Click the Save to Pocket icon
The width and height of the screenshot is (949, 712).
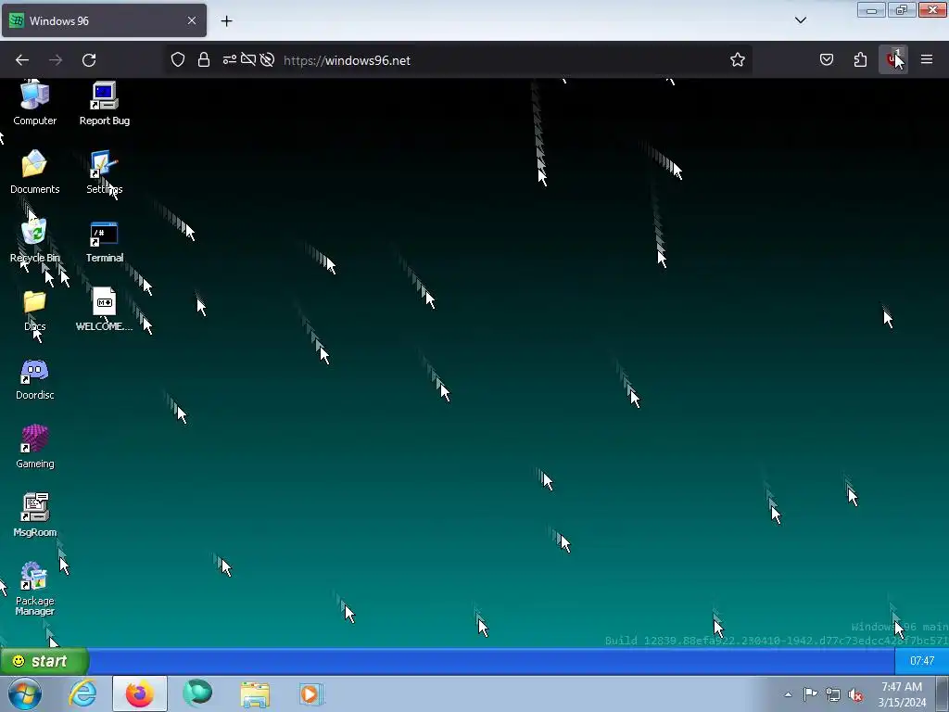(x=827, y=60)
